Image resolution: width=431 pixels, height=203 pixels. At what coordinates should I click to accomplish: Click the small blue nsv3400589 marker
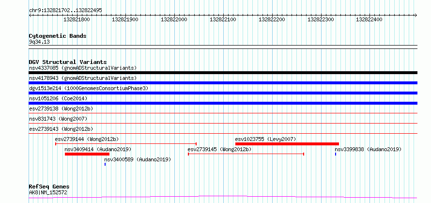click(105, 164)
